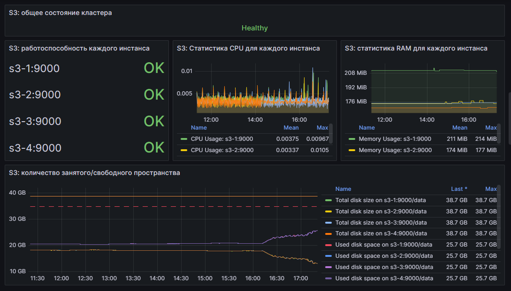
Task: Click the OK status next to s3-3:9000
Action: click(x=154, y=121)
